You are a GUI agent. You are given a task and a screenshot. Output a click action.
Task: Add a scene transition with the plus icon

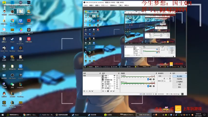[x=164, y=79]
